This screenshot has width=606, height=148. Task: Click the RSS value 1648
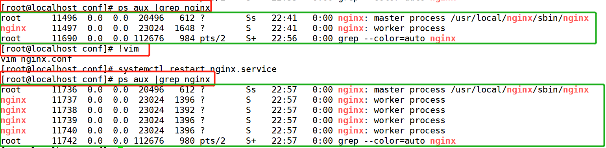[184, 28]
